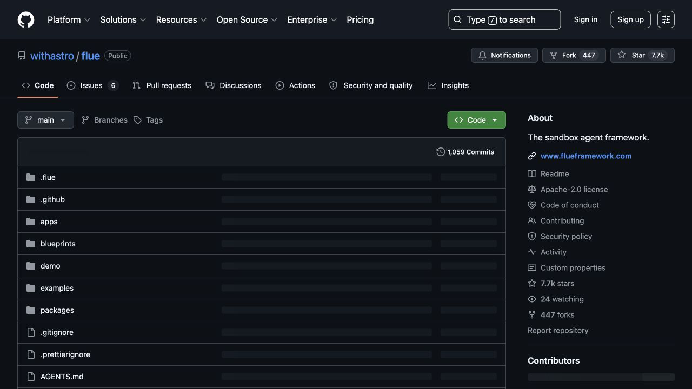Open the .github folder
Viewport: 692px width, 389px height.
52,199
